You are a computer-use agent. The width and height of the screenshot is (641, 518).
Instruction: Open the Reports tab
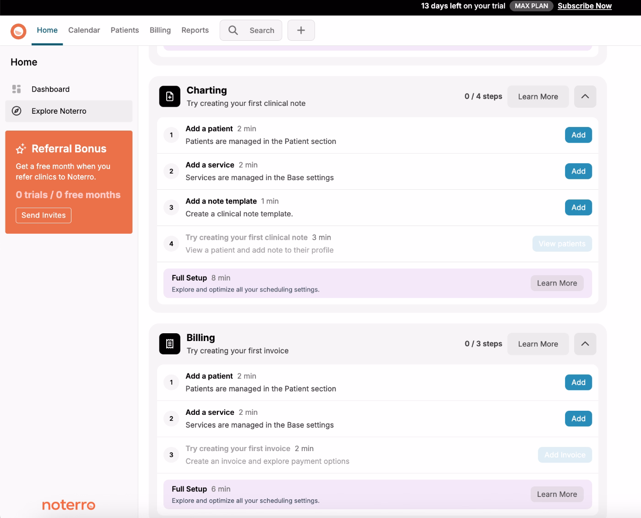coord(195,30)
